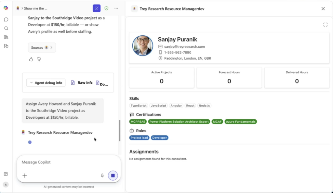
Task: Start a new chat with compose icon
Action: click(97, 8)
